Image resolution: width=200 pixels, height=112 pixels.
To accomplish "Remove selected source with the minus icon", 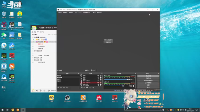I will coord(84,87).
